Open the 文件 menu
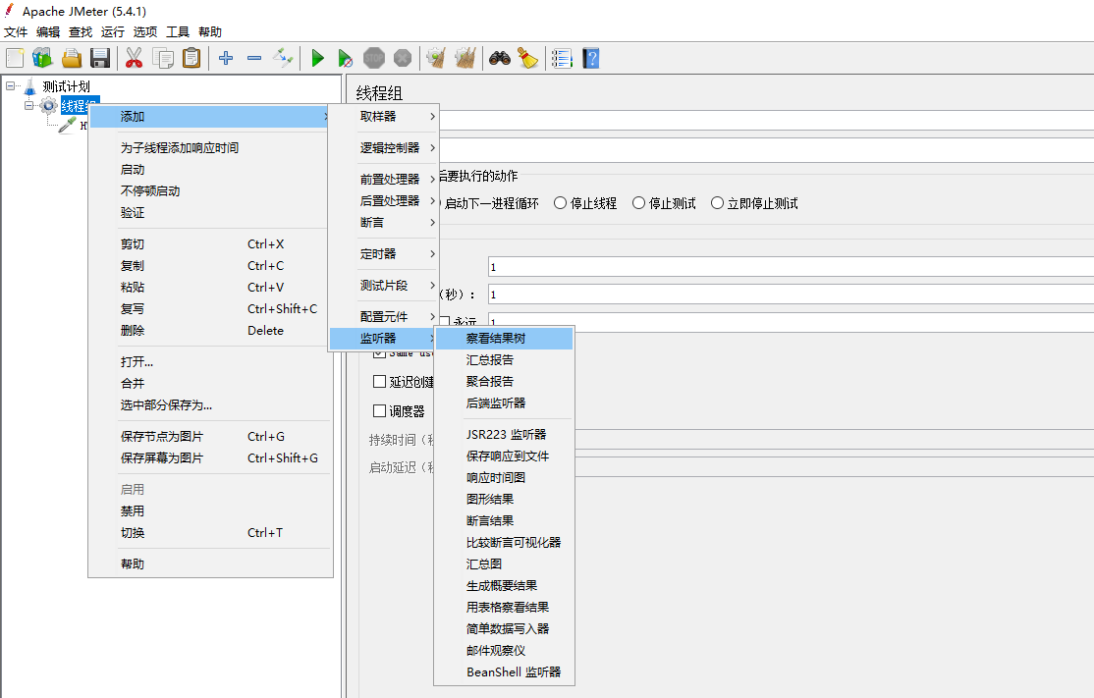Image resolution: width=1094 pixels, height=698 pixels. click(x=16, y=32)
